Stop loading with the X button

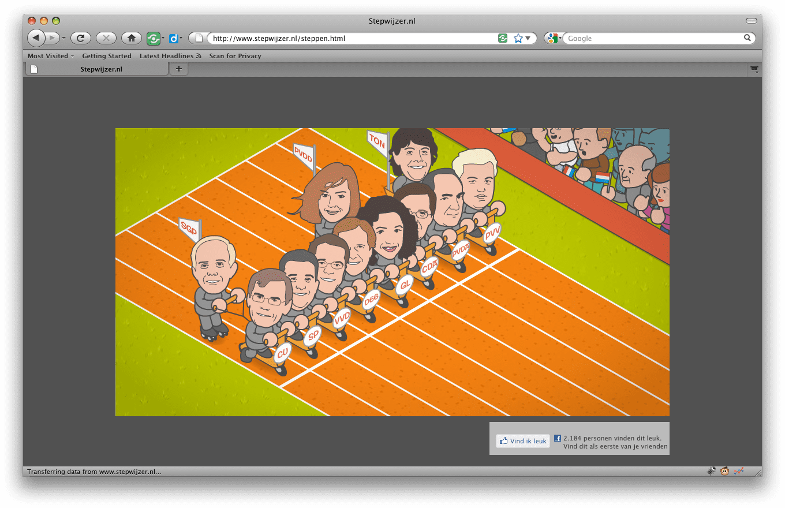click(x=106, y=38)
